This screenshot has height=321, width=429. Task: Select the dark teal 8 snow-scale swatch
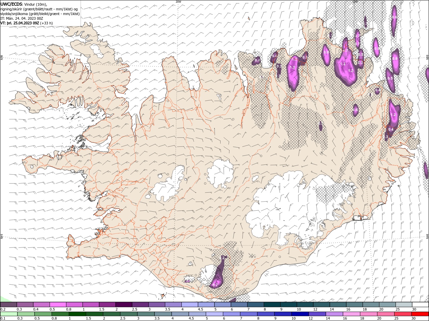coord(272,304)
